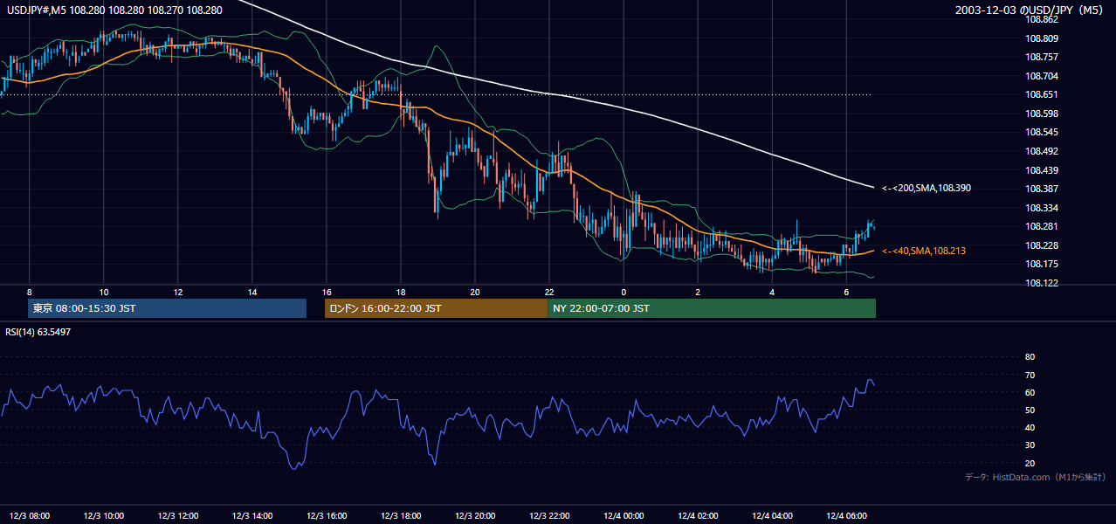Click the RSI scale value 70
Viewport: 1116px width, 524px height.
pos(1030,375)
